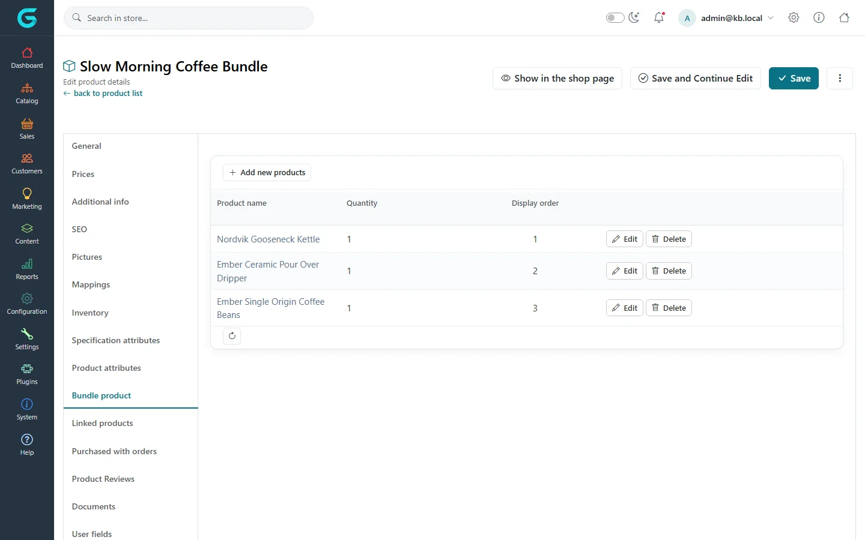Screen dimensions: 865x540
Task: Refresh the bundle products grid
Action: point(232,336)
